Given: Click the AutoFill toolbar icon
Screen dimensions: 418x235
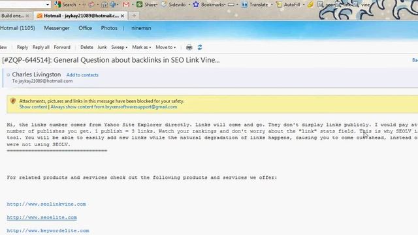Looking at the screenshot, I should pyautogui.click(x=279, y=5).
